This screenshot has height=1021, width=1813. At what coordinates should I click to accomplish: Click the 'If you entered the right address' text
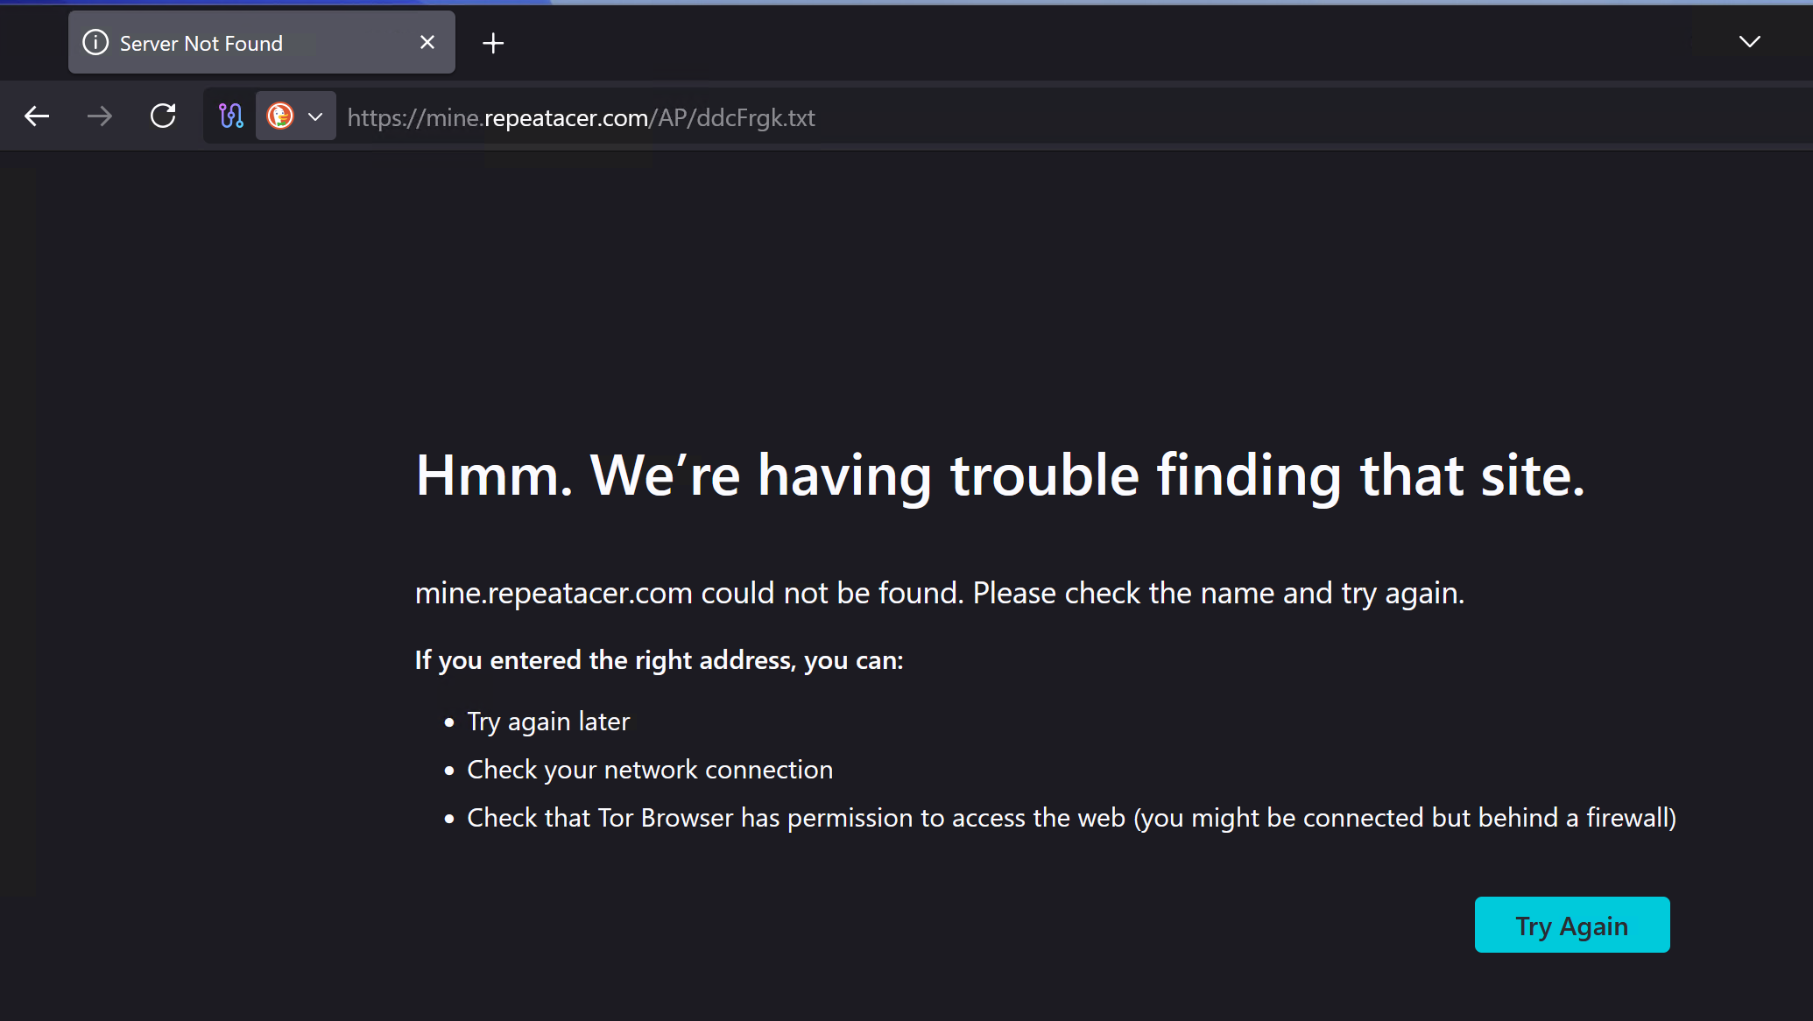(659, 659)
